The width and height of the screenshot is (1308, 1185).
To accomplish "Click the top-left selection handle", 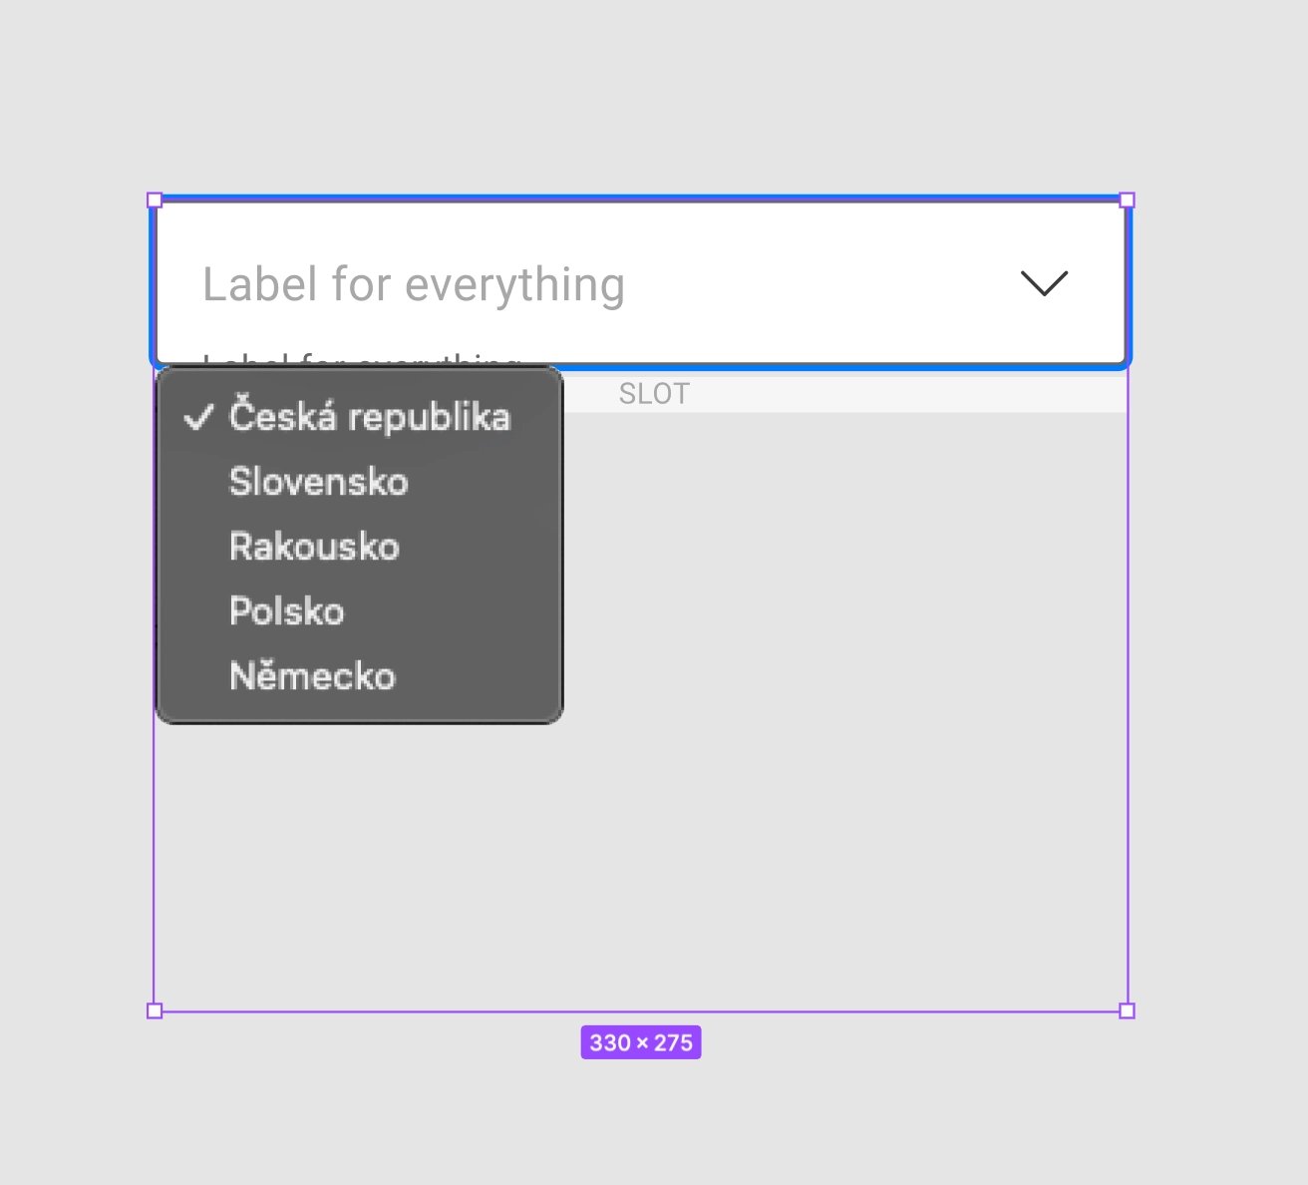I will (x=155, y=199).
